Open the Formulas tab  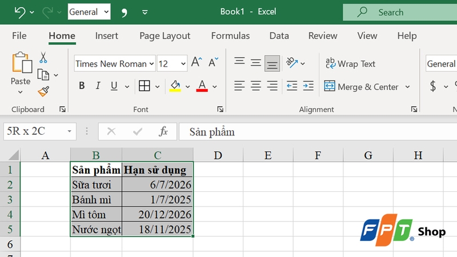coord(230,35)
